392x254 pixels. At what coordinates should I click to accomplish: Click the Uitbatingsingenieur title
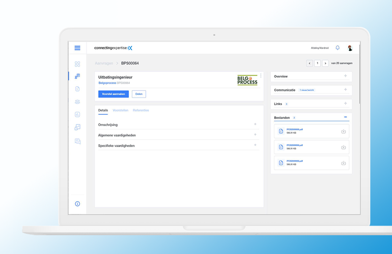click(115, 77)
